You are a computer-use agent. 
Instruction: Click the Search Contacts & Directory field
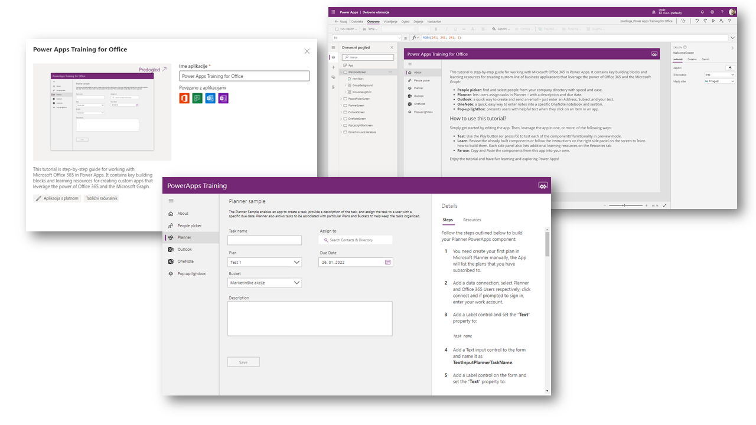coord(356,240)
